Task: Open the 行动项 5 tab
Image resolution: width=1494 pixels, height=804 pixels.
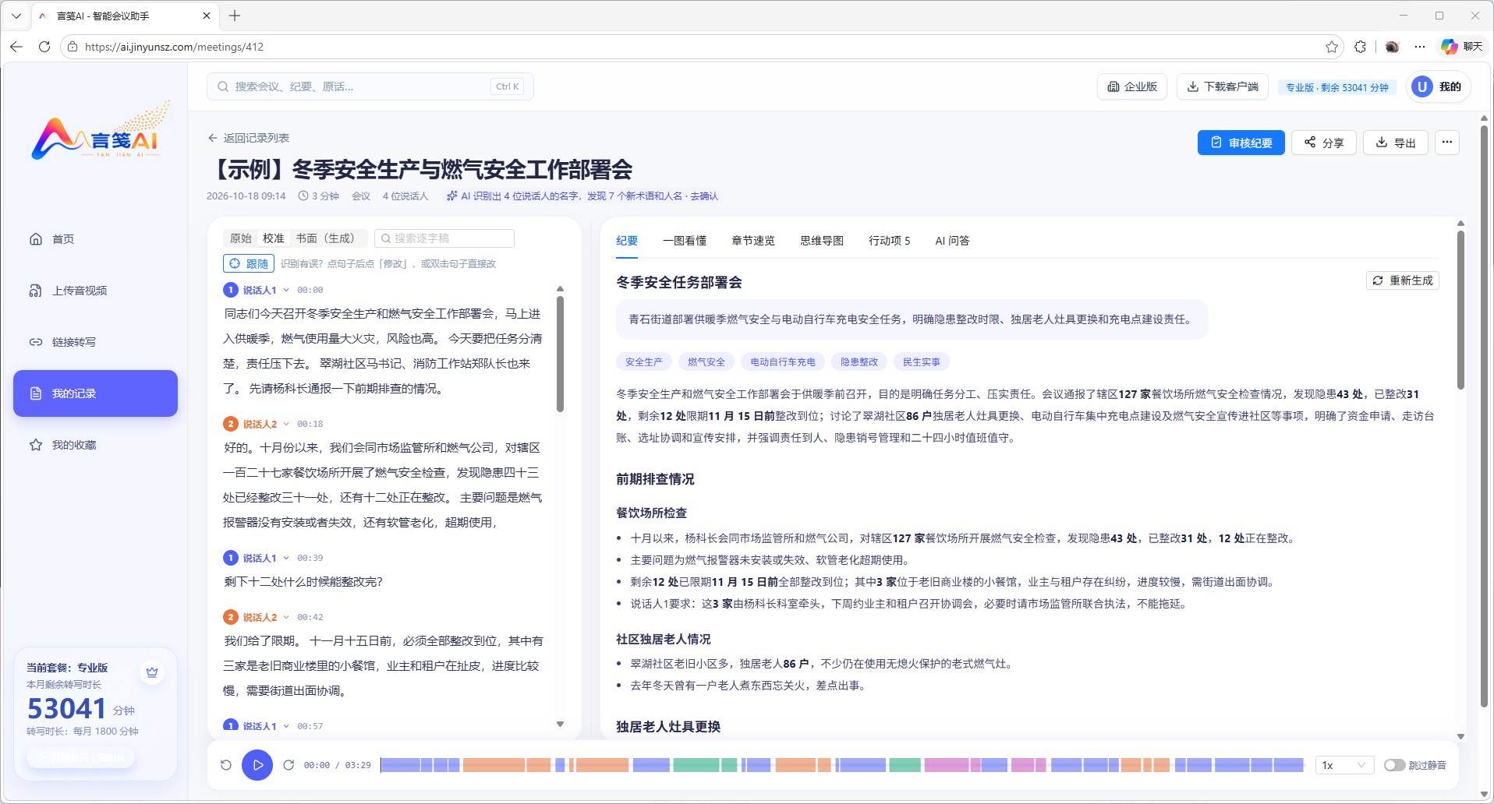Action: pyautogui.click(x=890, y=241)
